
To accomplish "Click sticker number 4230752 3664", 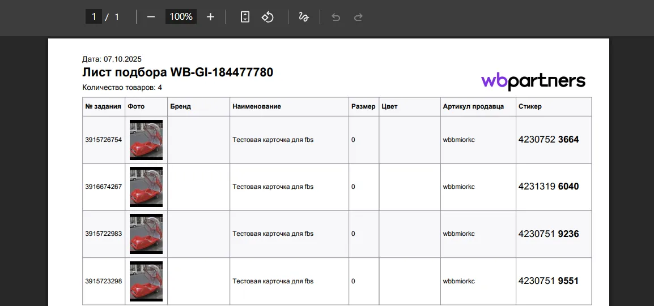I will [548, 140].
